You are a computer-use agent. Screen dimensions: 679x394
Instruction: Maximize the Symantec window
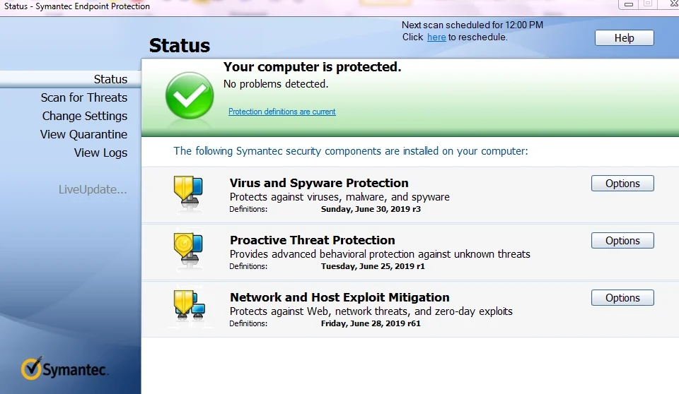[648, 4]
